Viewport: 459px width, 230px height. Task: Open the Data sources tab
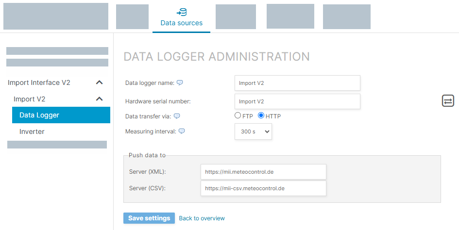(x=181, y=17)
